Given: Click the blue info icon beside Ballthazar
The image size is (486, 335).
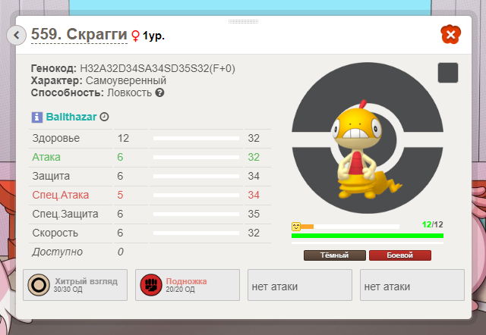Looking at the screenshot, I should pos(37,117).
